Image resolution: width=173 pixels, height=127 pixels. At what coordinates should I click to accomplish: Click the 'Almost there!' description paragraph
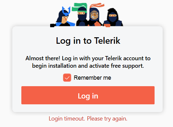pos(88,62)
